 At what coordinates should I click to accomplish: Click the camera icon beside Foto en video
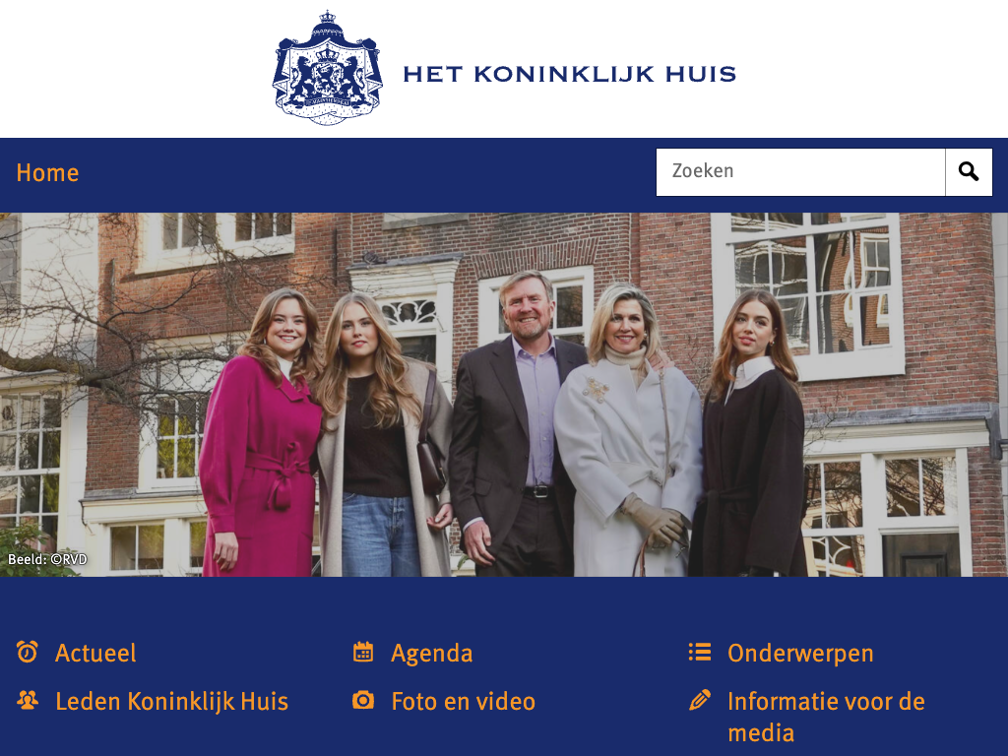coord(363,700)
